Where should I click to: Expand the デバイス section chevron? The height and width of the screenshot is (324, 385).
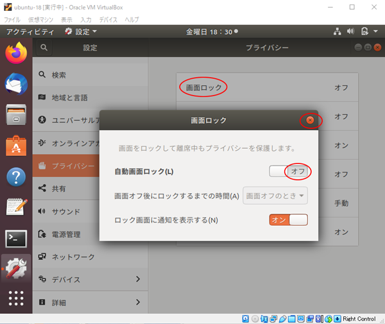138,279
